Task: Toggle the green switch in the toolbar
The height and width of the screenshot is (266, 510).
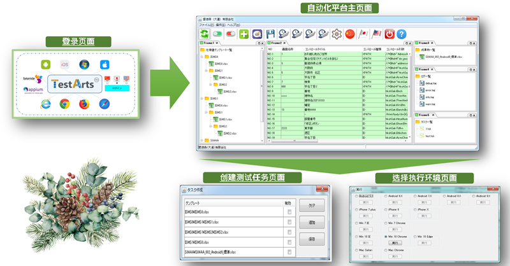Action: click(217, 33)
